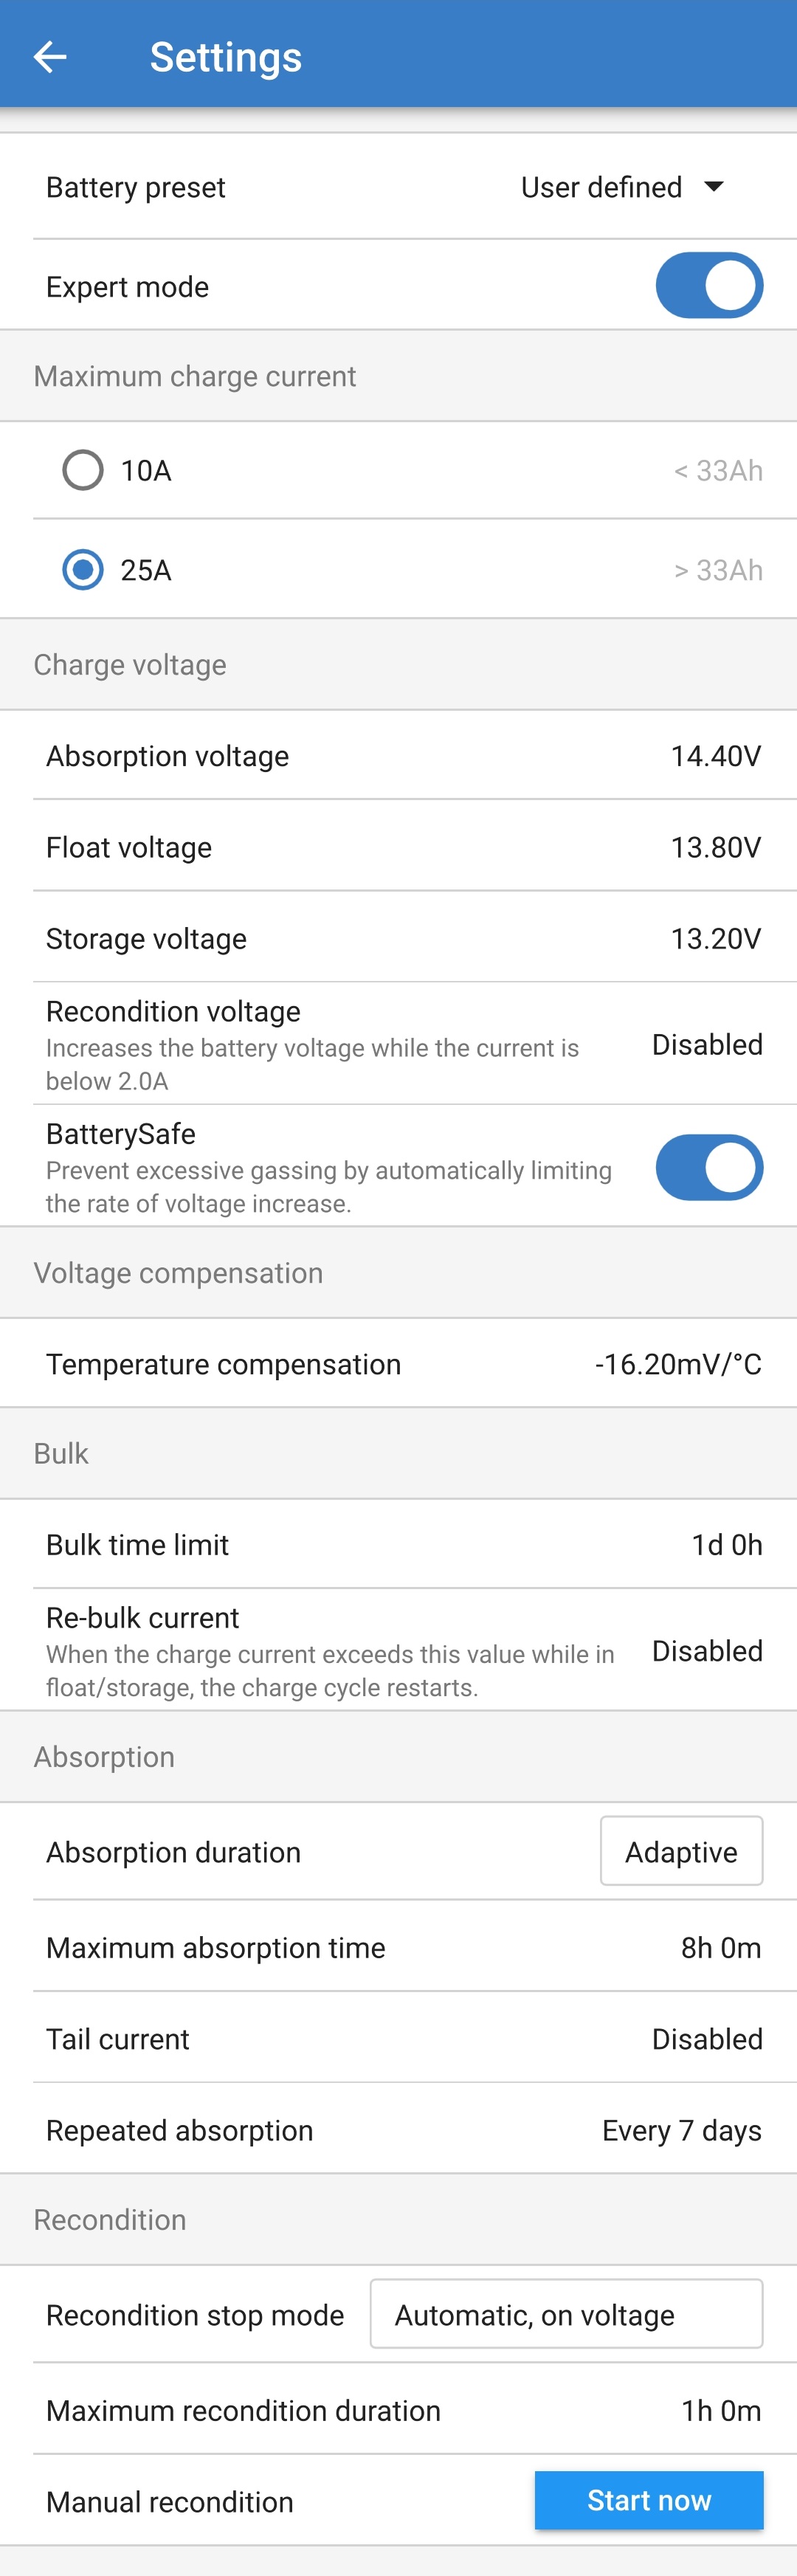Viewport: 797px width, 2576px height.
Task: Set the Maximum recondition duration
Action: tap(398, 2410)
